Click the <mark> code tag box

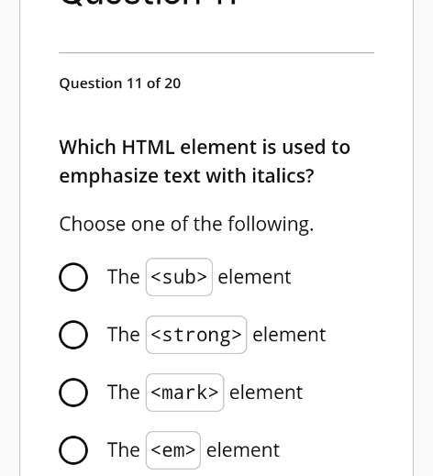point(185,393)
